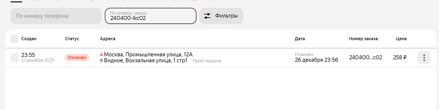Screen dimensions: 439x110
Task: Click the Цена column header
Action: (401, 39)
